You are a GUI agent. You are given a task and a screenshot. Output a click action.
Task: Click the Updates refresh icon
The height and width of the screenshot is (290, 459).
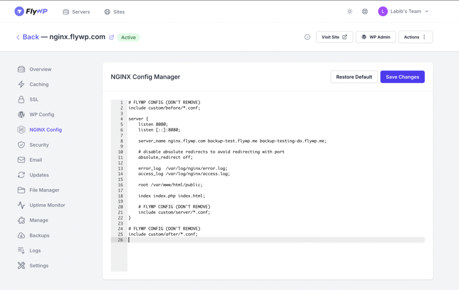click(x=21, y=175)
